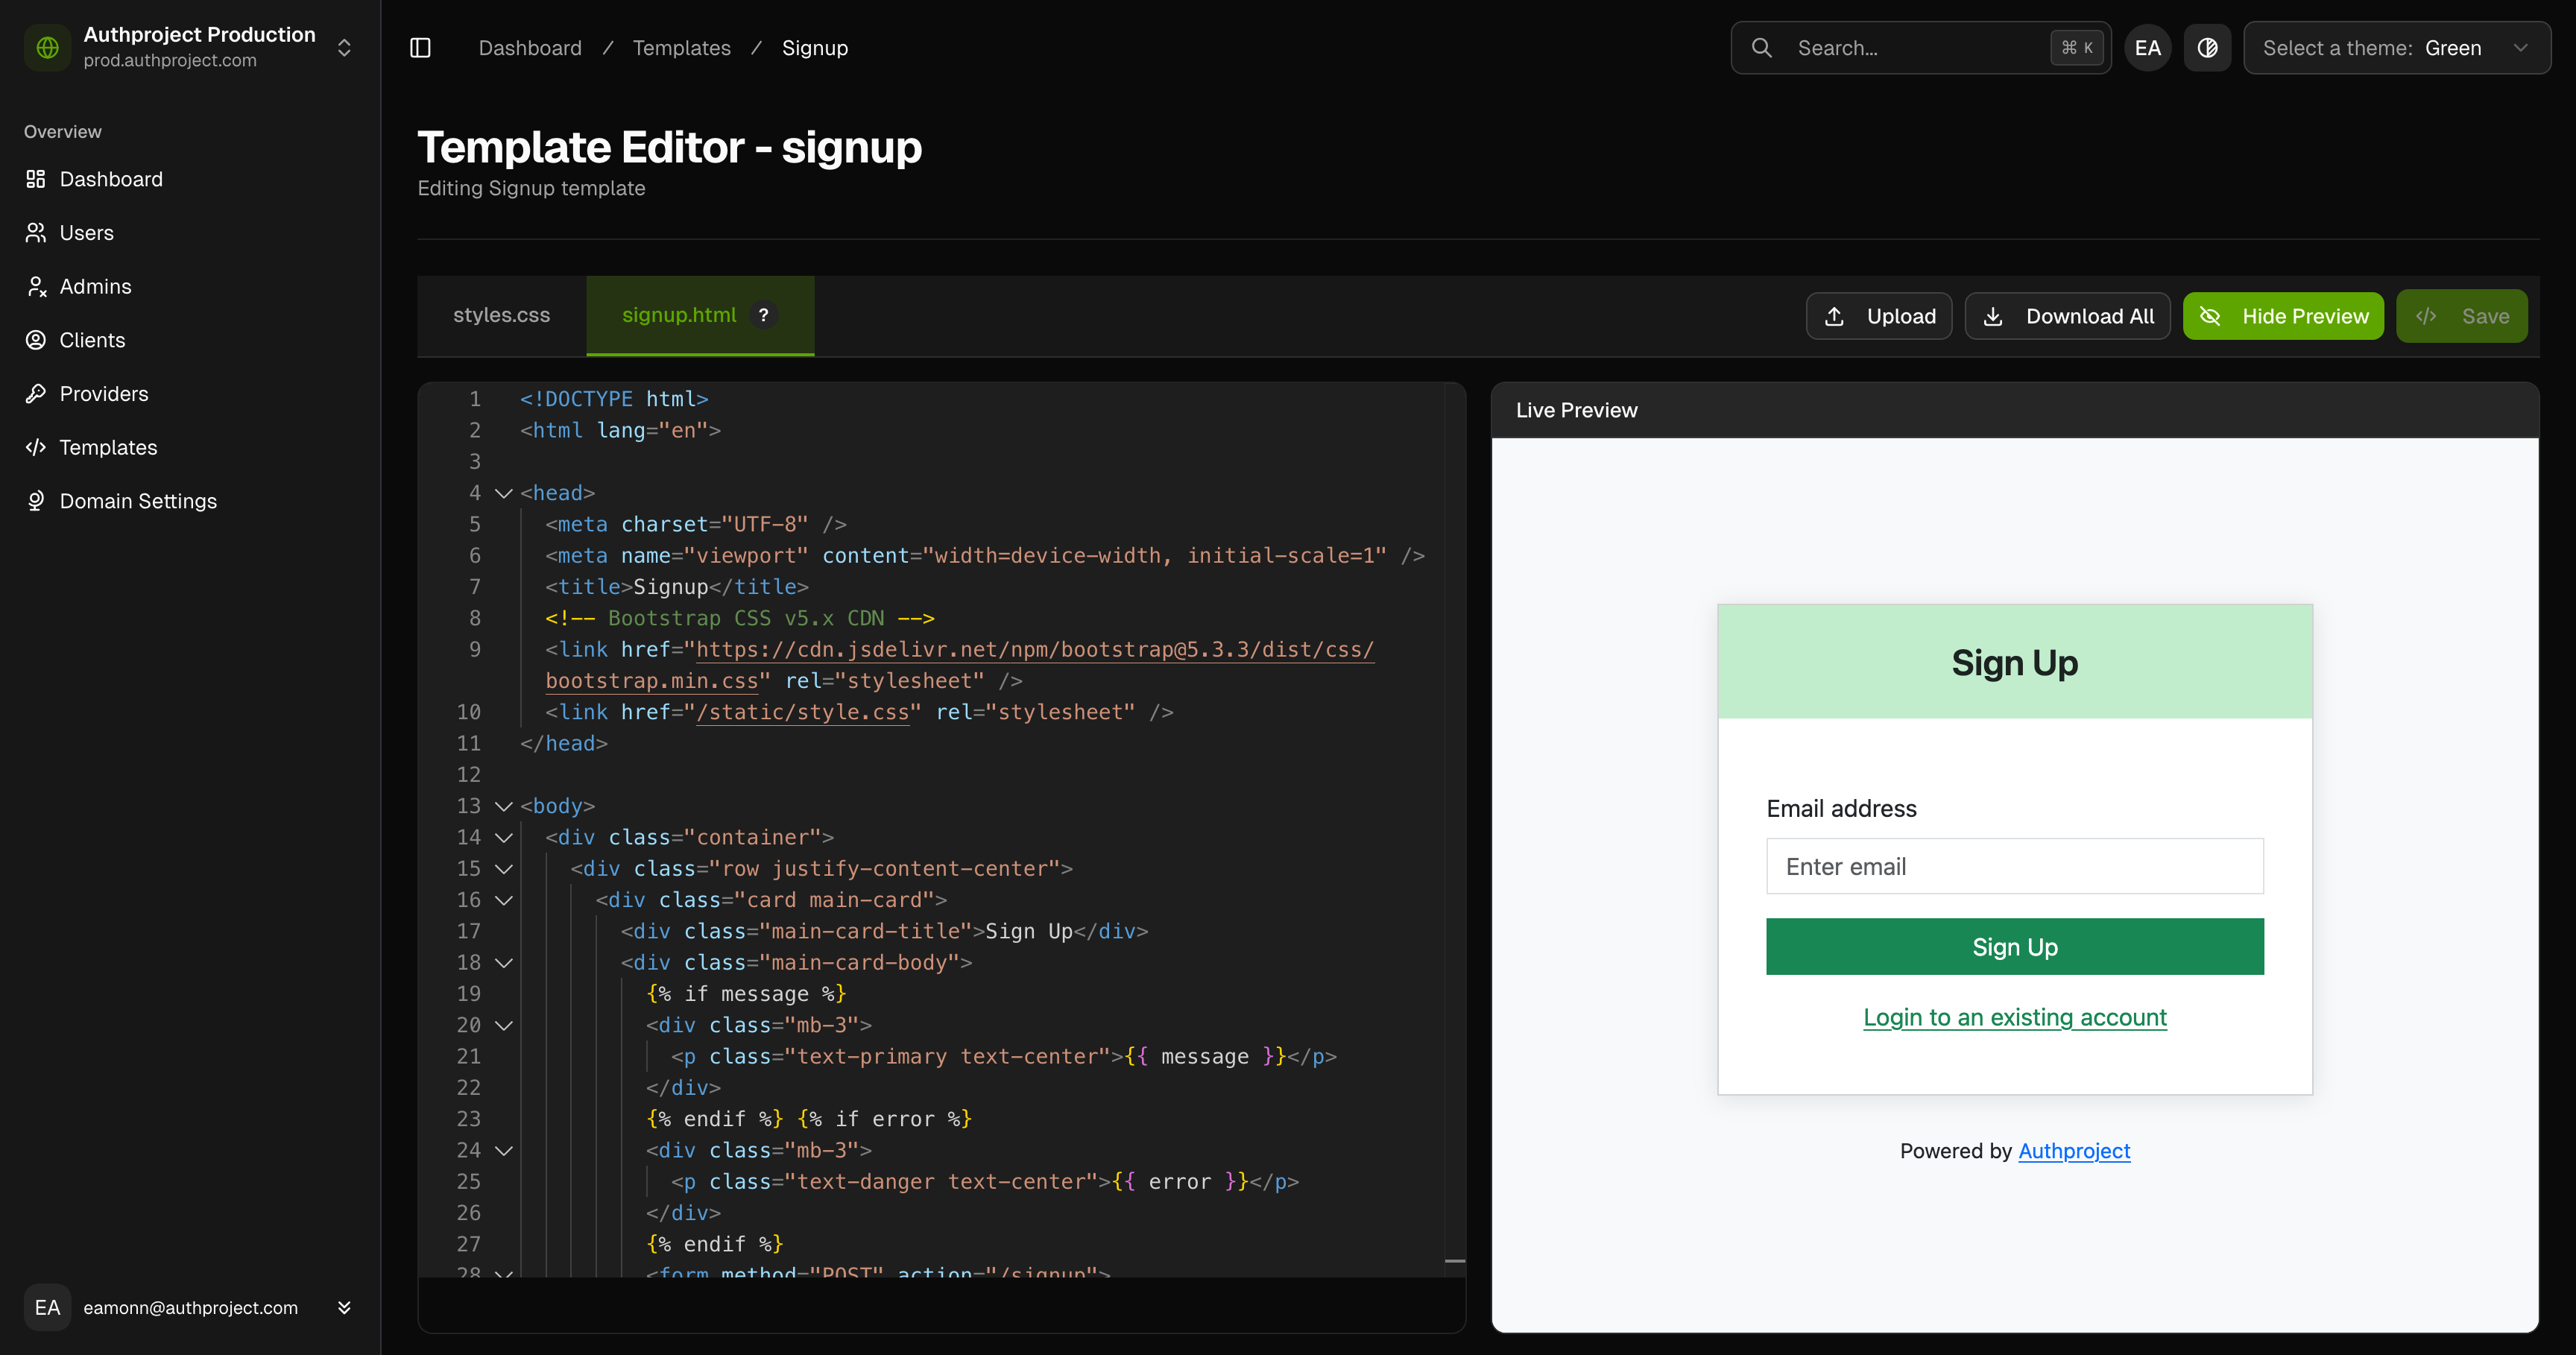Click the Authproject globe logo icon
Screen dimensions: 2576x1355
pos(47,47)
